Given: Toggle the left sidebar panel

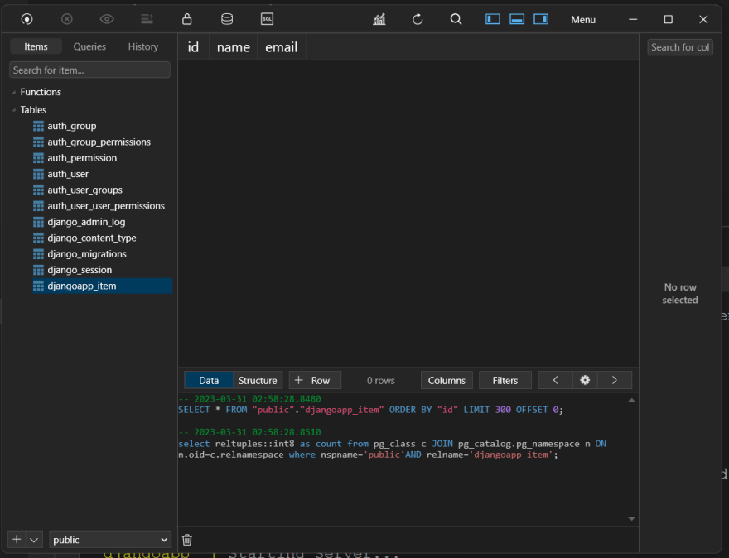Looking at the screenshot, I should pos(493,19).
